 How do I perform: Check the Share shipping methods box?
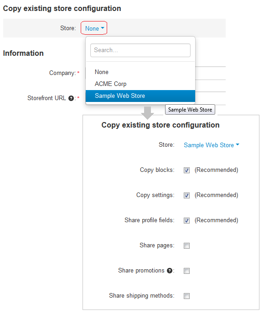coord(186,296)
